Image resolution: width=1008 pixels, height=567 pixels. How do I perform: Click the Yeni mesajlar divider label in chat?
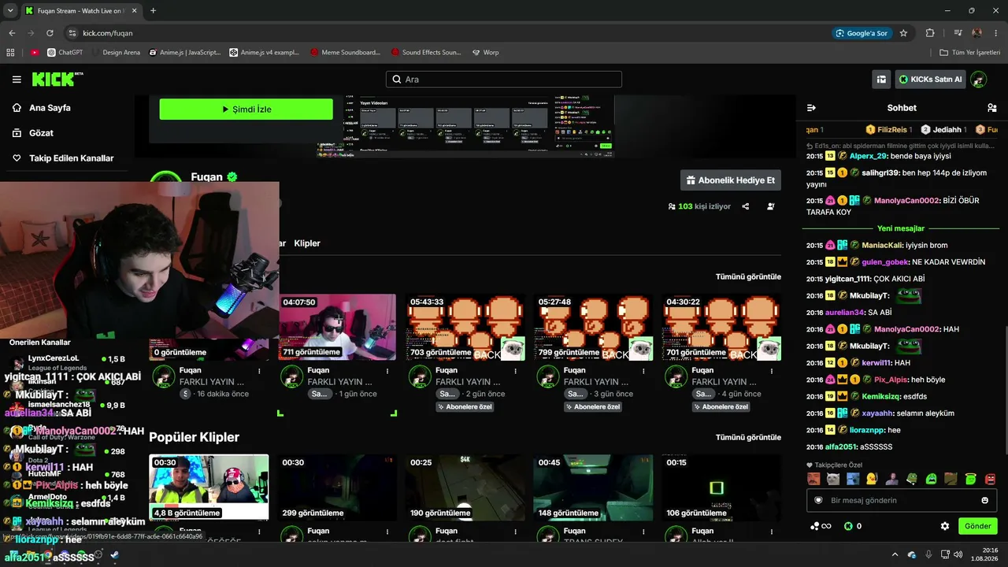pos(901,228)
